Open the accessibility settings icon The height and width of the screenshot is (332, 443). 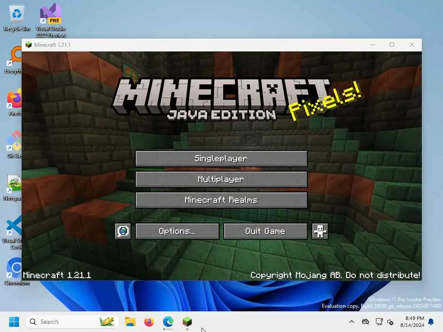(320, 231)
